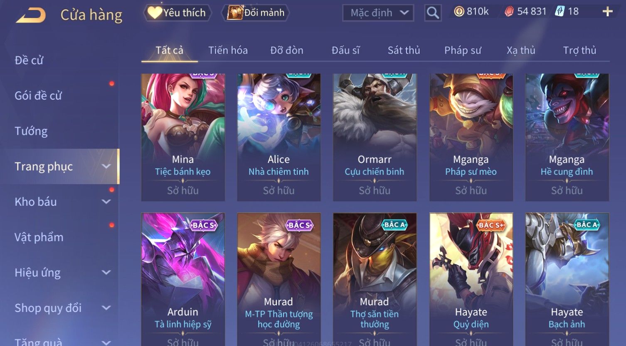Select Mina Tiệc bánh kẹo skin card

coord(183,137)
